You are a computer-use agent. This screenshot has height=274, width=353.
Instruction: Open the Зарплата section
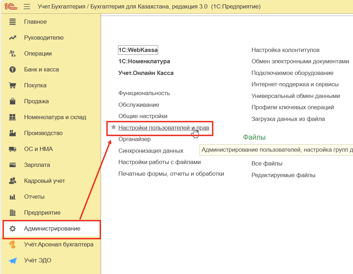tap(37, 165)
